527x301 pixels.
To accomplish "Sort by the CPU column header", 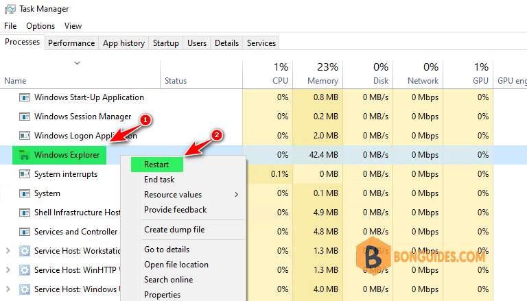I will pyautogui.click(x=280, y=81).
